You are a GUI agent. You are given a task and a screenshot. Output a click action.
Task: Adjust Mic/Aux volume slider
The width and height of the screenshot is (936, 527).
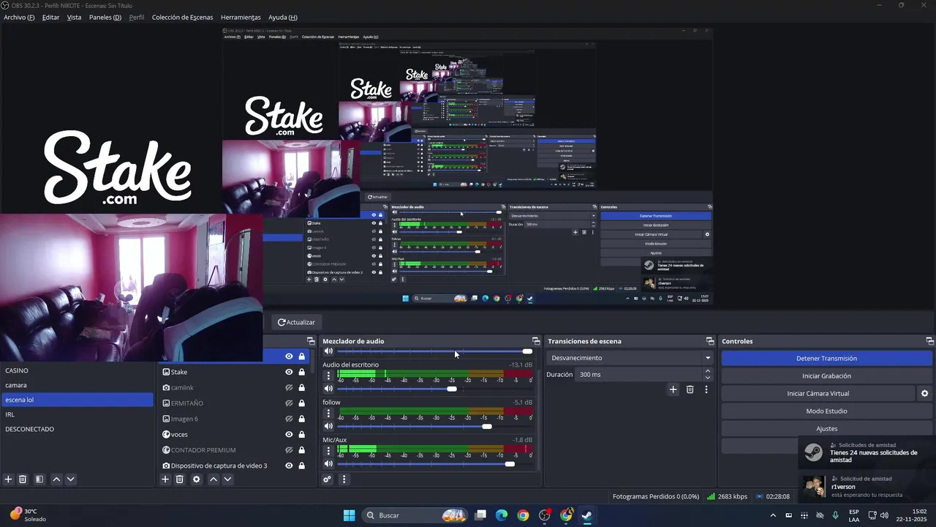[510, 464]
